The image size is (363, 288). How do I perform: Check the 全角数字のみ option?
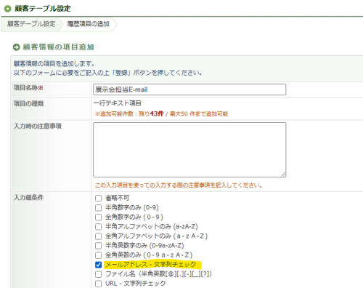click(x=98, y=217)
